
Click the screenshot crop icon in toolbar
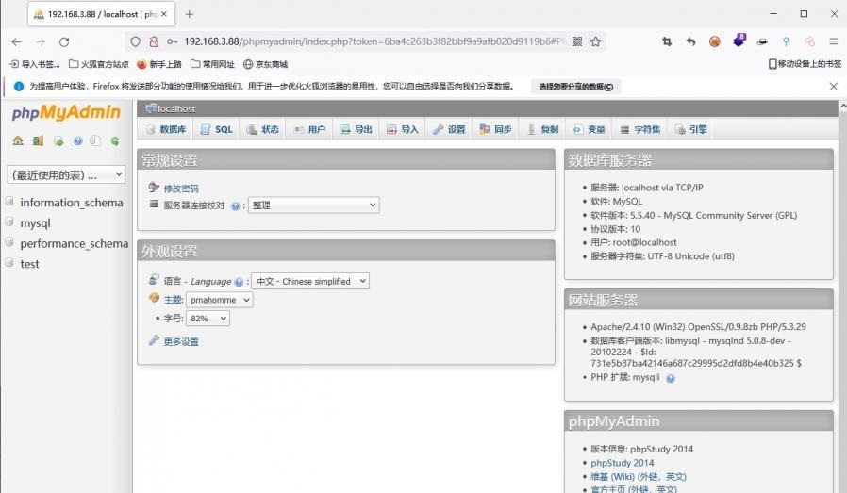tap(667, 41)
